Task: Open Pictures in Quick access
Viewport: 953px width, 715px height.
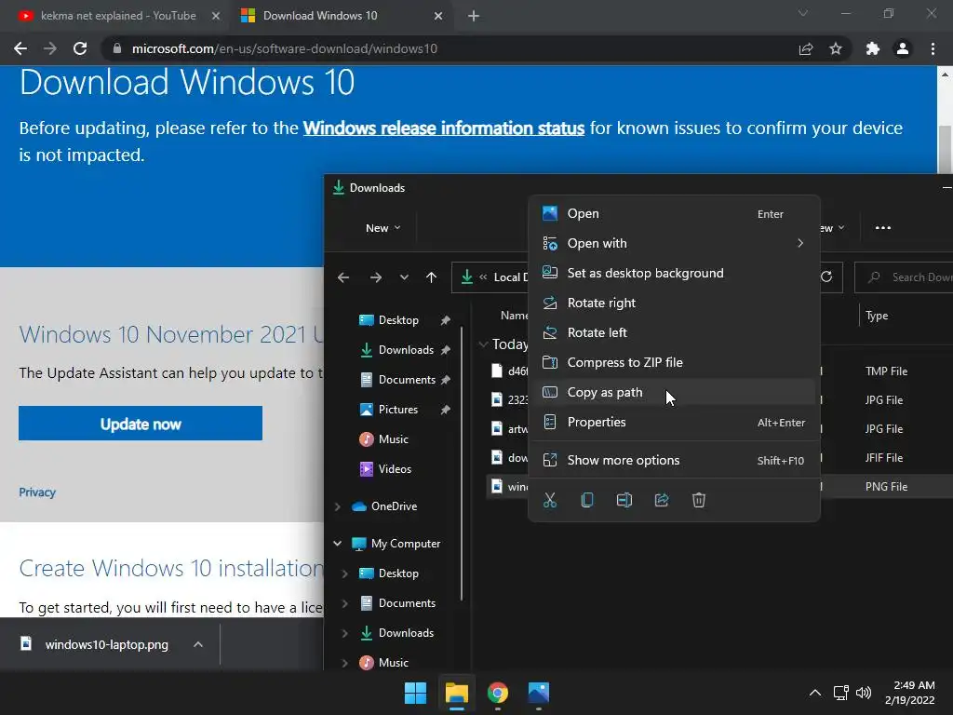Action: pyautogui.click(x=397, y=410)
